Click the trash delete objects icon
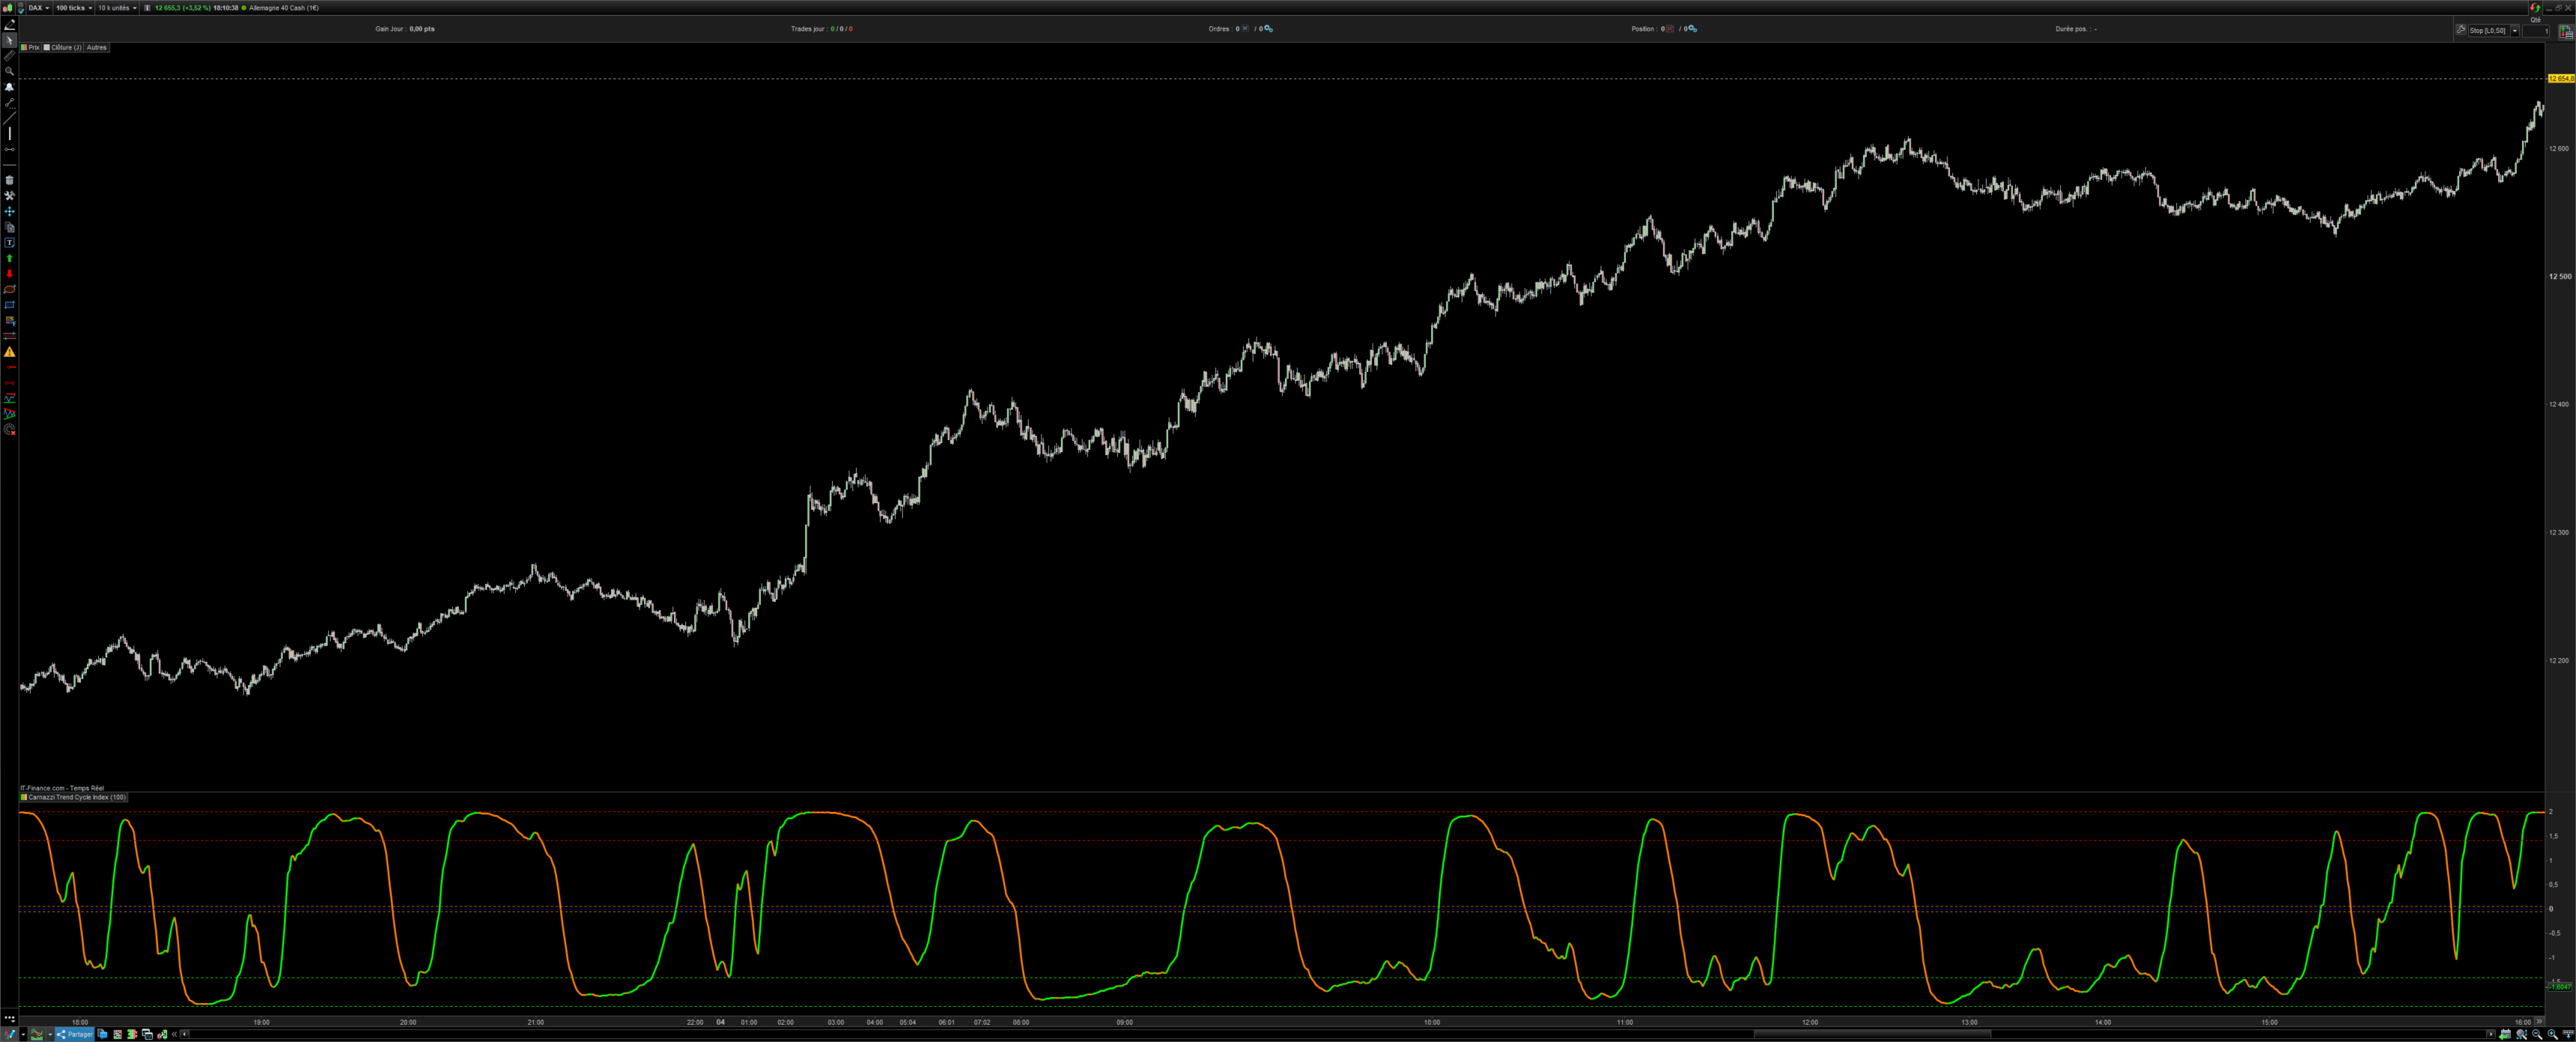 click(x=9, y=180)
